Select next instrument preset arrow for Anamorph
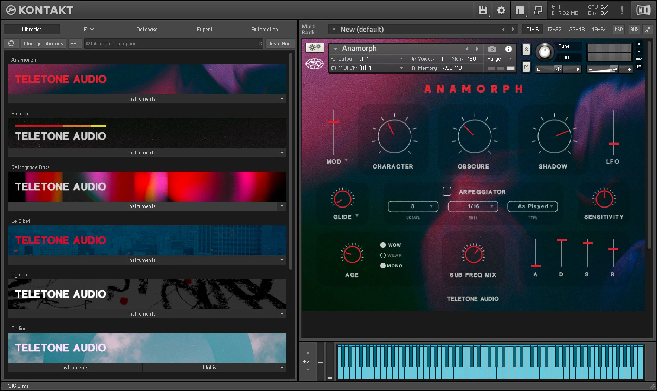This screenshot has width=657, height=391. pos(477,49)
